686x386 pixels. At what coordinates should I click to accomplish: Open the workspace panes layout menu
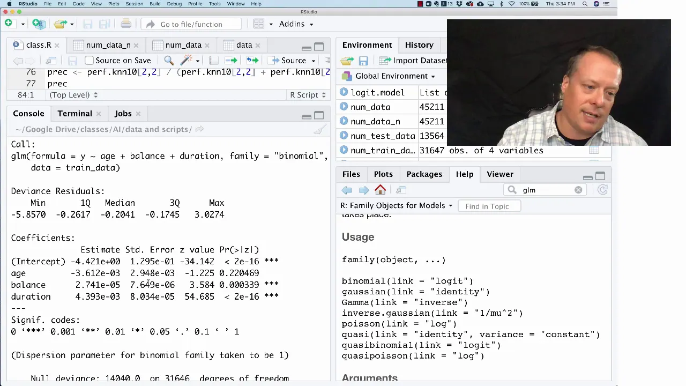(x=263, y=24)
